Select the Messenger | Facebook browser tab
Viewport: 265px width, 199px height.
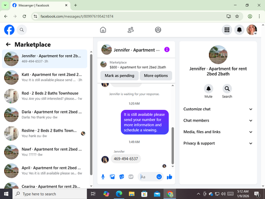(x=40, y=5)
